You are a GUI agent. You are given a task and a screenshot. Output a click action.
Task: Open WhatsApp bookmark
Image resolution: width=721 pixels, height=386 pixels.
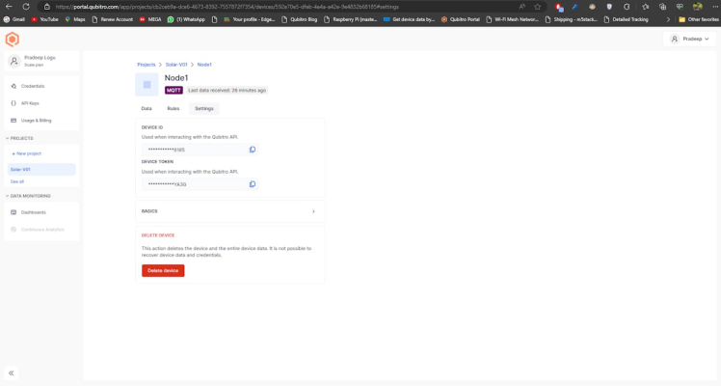pyautogui.click(x=186, y=20)
